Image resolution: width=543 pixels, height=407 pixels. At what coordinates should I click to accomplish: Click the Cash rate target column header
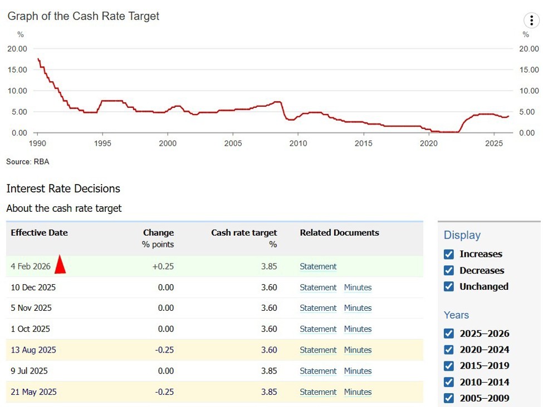244,233
